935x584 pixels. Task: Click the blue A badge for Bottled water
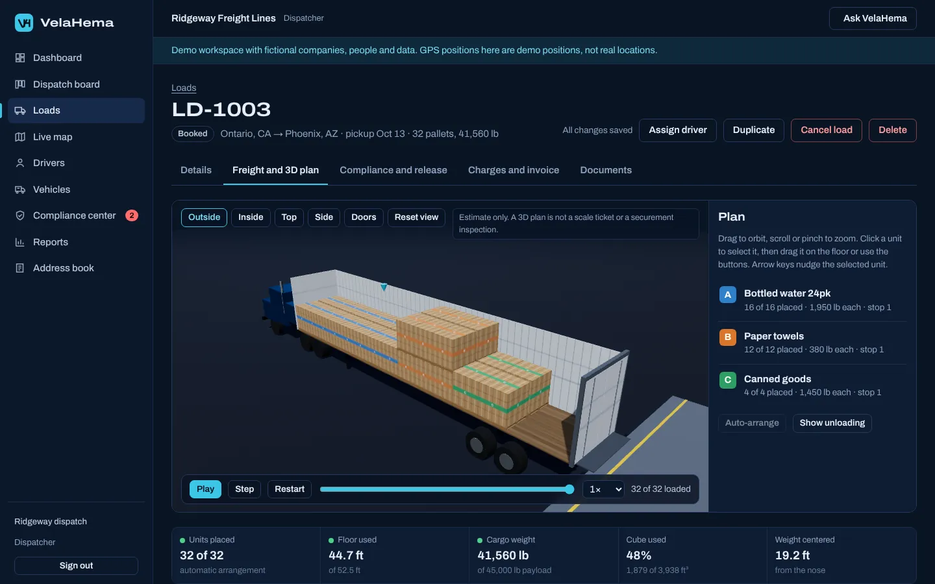pos(728,295)
